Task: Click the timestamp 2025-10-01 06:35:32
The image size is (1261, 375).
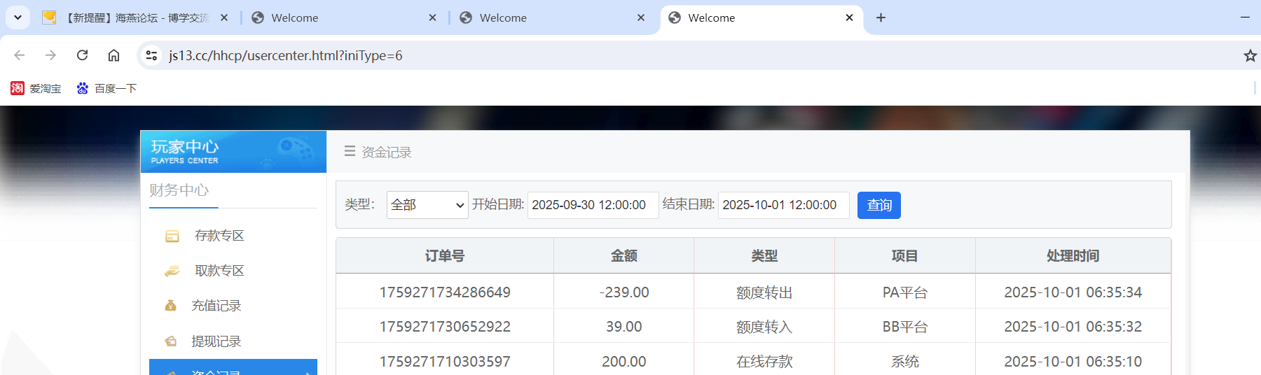Action: (x=1073, y=327)
